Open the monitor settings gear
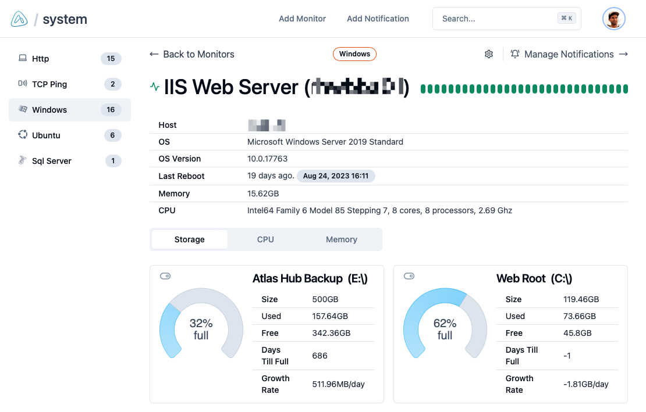 [489, 54]
